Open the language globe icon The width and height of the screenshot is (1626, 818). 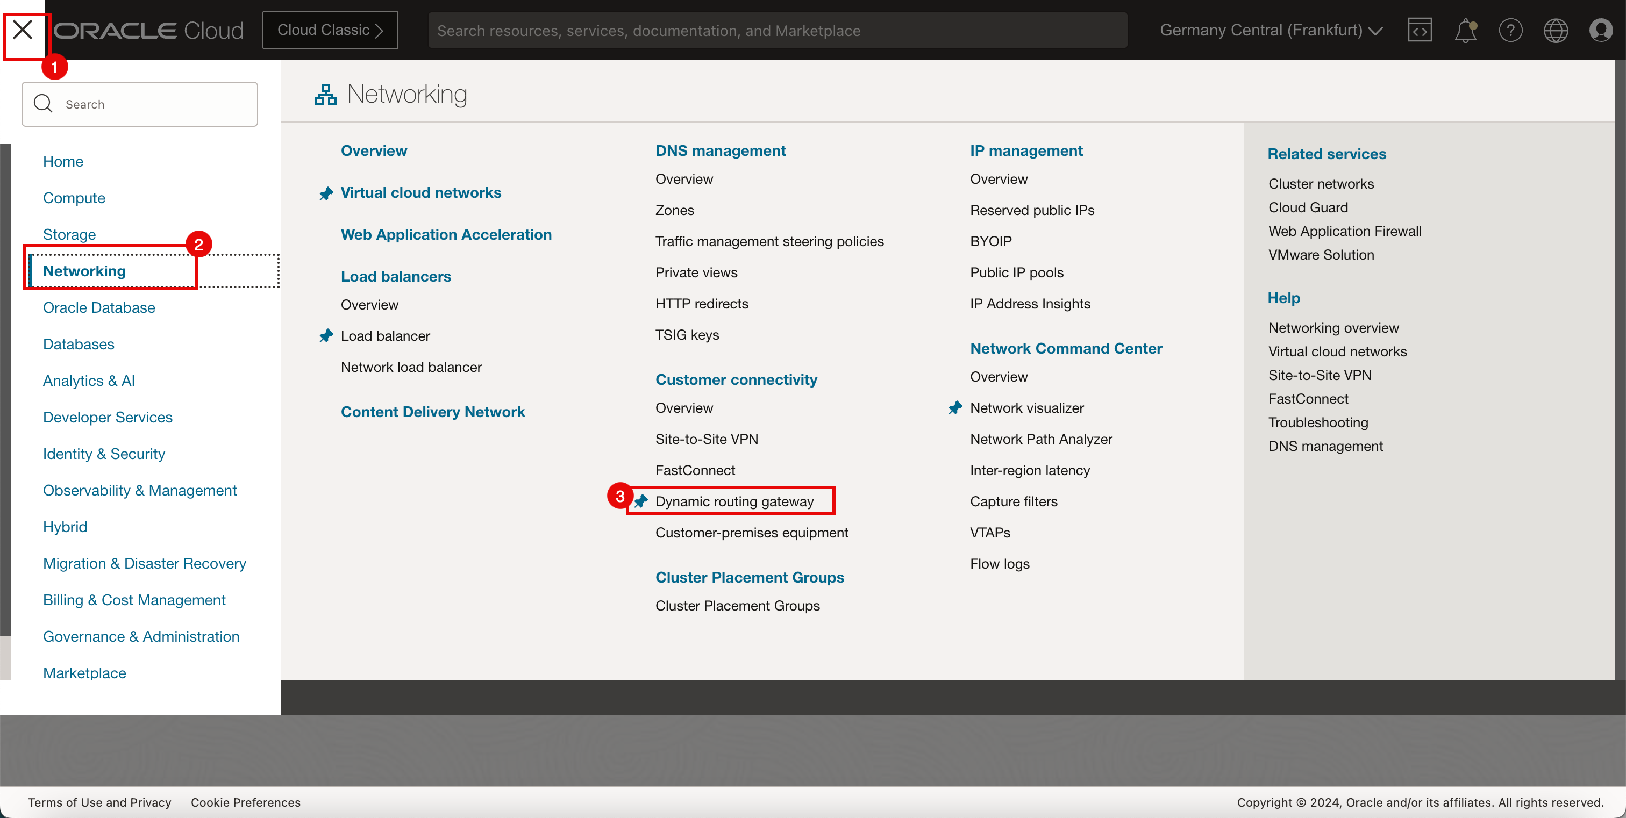coord(1556,30)
